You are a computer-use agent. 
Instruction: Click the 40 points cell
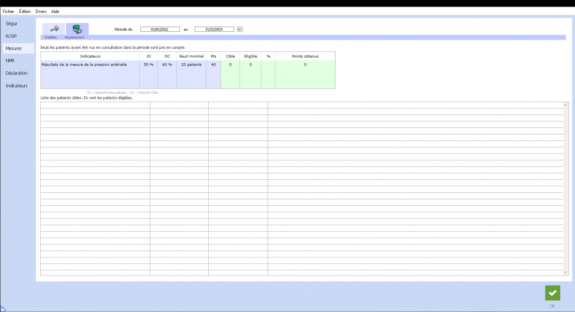(x=213, y=64)
